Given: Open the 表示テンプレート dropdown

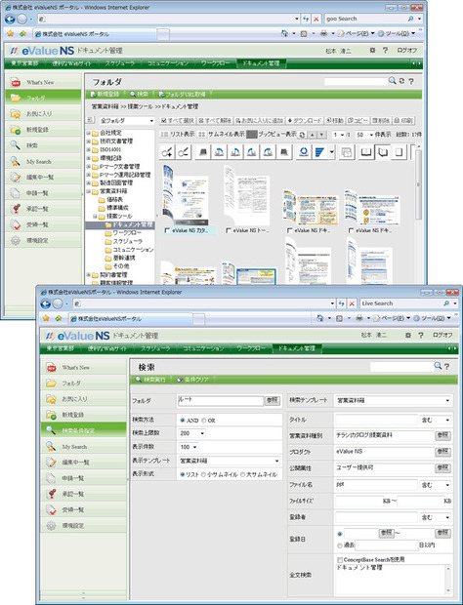Looking at the screenshot, I should coord(230,461).
